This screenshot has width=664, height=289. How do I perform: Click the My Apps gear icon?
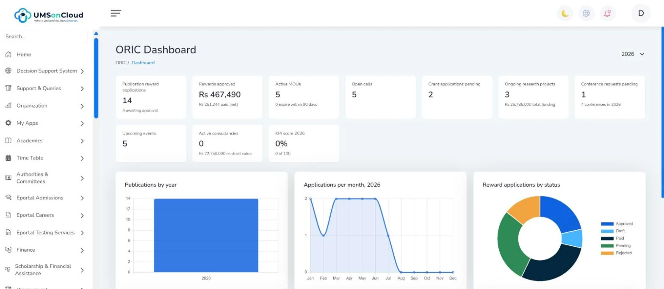point(8,123)
